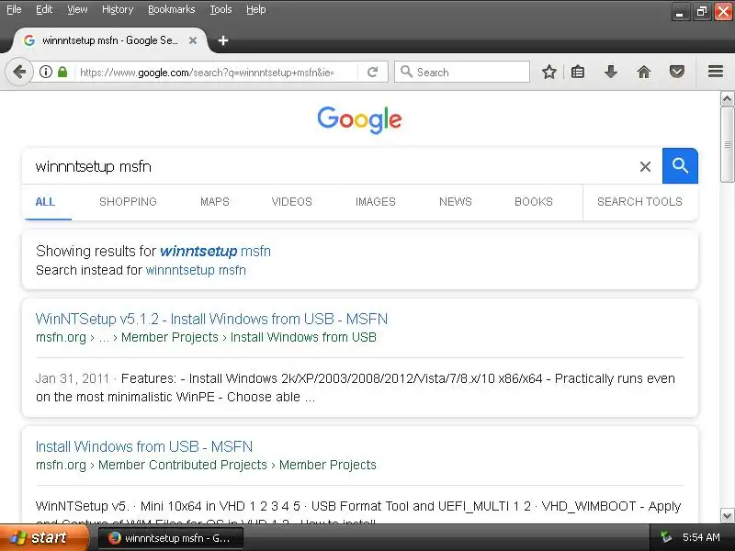735x551 pixels.
Task: Save page to Pocket icon
Action: pyautogui.click(x=677, y=73)
